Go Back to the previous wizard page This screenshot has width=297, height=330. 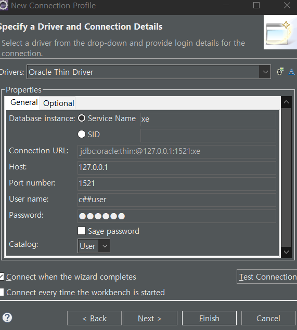pyautogui.click(x=94, y=318)
